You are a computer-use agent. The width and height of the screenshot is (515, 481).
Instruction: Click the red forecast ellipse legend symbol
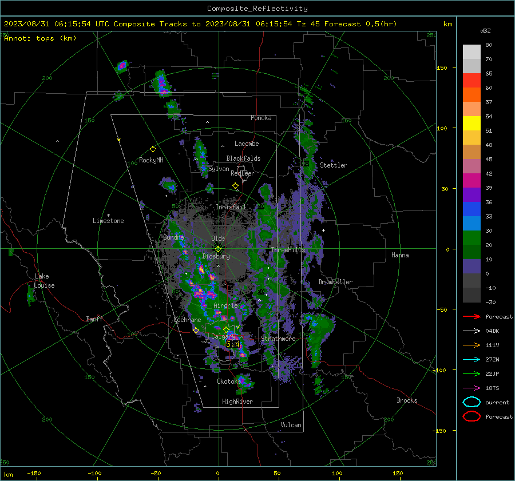[472, 416]
